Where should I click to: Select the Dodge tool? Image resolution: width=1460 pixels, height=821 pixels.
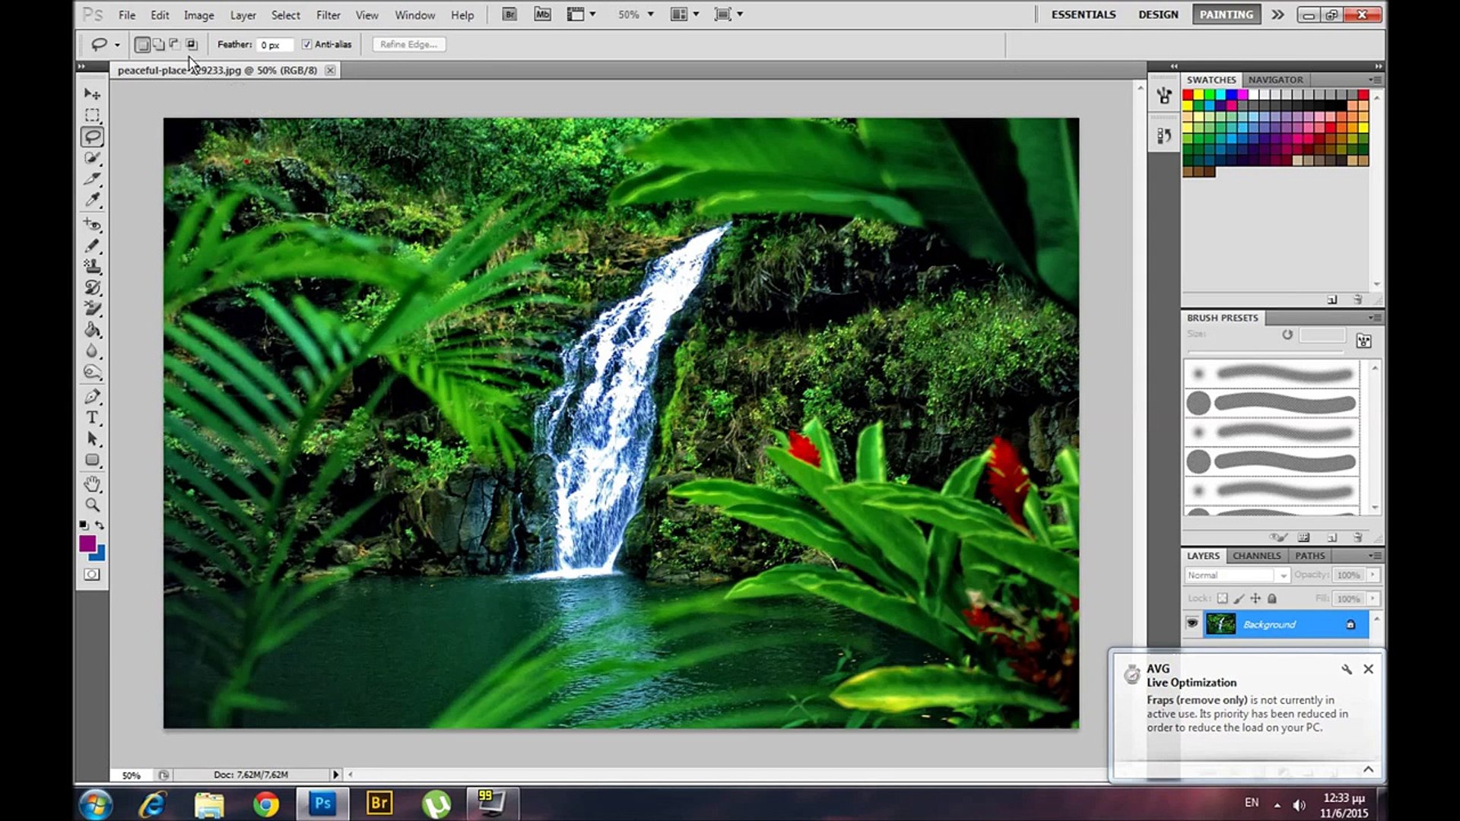tap(92, 372)
